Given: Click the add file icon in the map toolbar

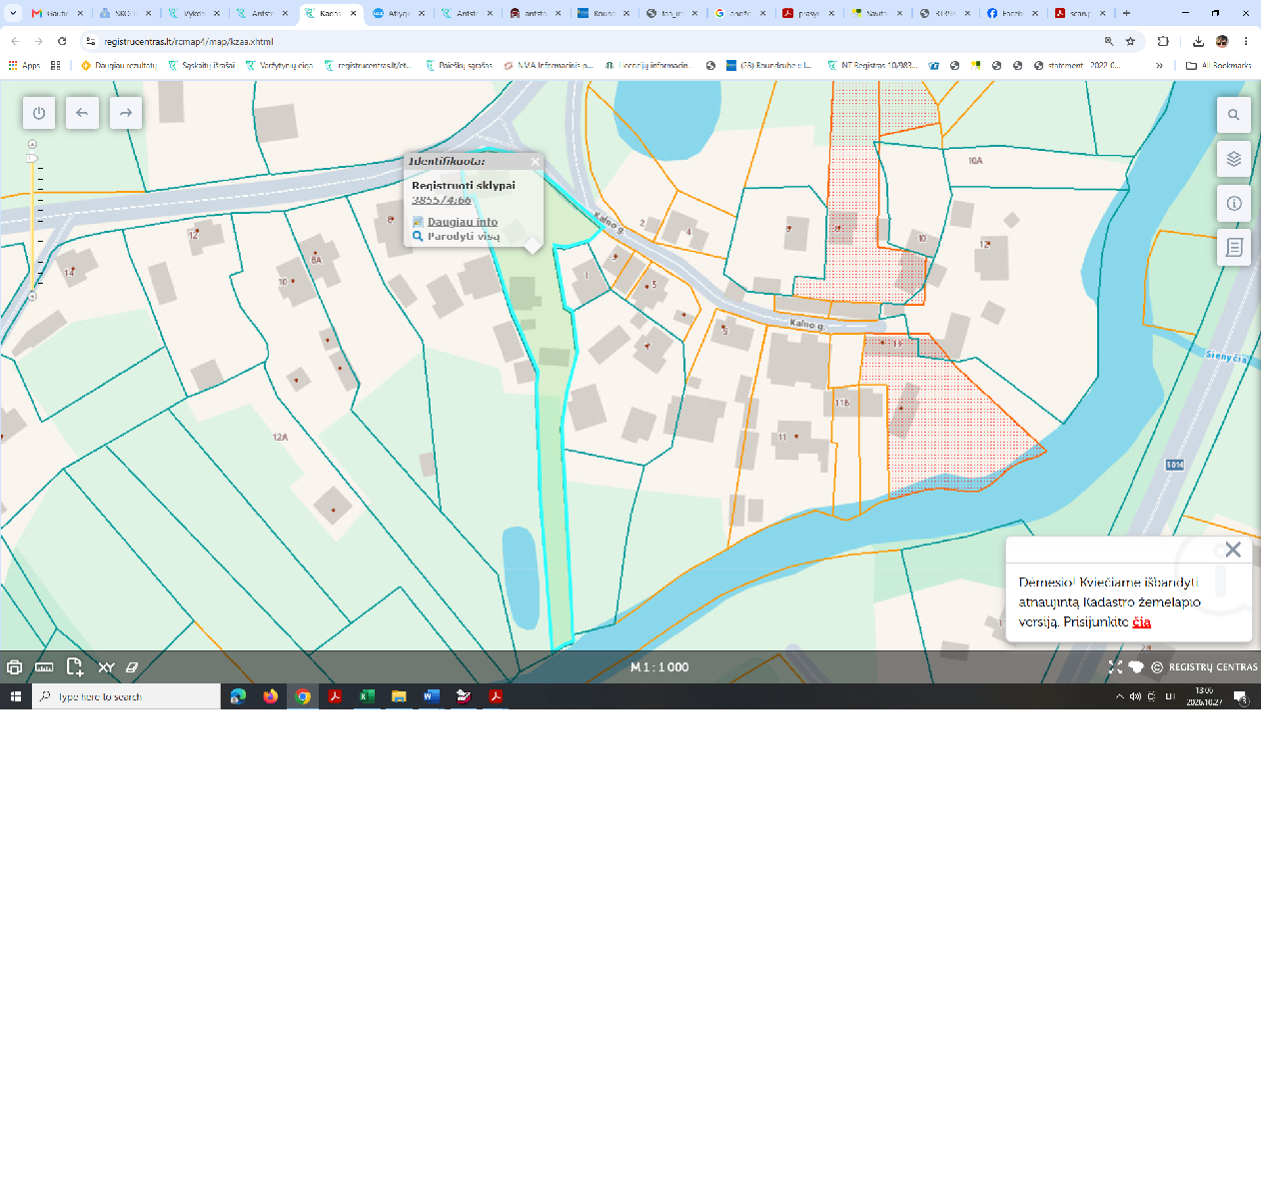Looking at the screenshot, I should [x=75, y=666].
